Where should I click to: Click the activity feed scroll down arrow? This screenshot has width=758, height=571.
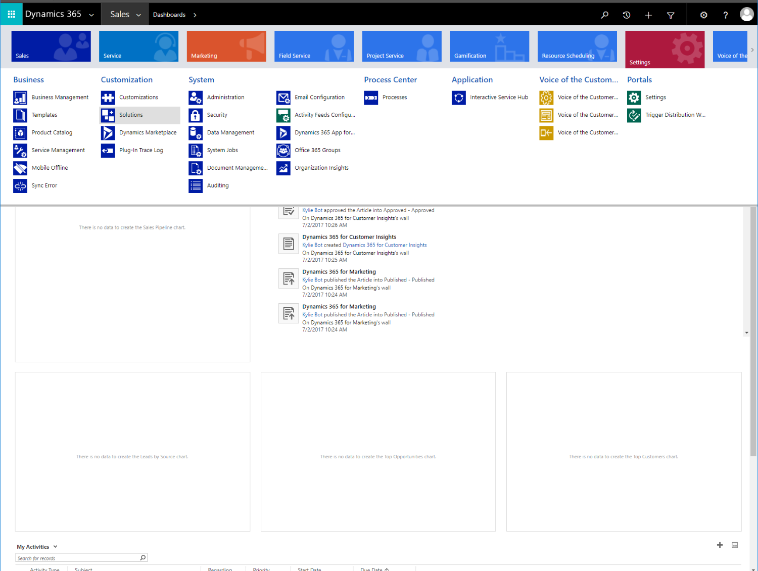coord(746,333)
